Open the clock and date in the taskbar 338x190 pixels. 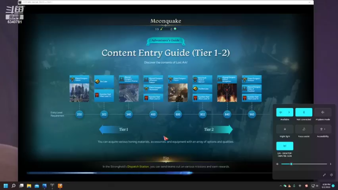click(326, 186)
